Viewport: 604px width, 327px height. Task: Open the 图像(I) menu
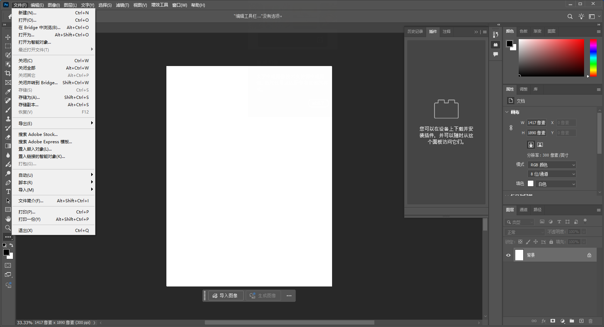coord(53,5)
